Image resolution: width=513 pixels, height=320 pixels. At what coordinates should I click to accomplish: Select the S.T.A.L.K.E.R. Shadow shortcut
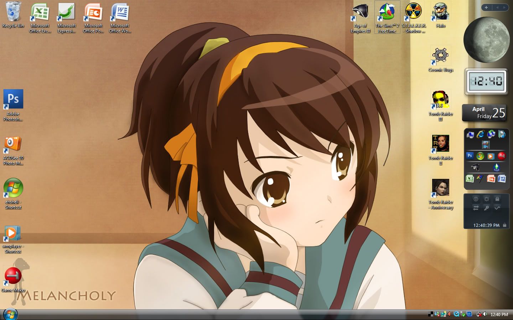coord(414,18)
